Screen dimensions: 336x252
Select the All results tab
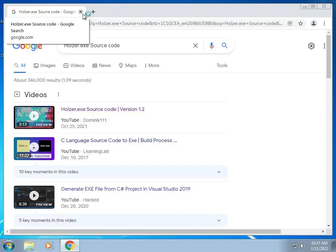coord(20,66)
